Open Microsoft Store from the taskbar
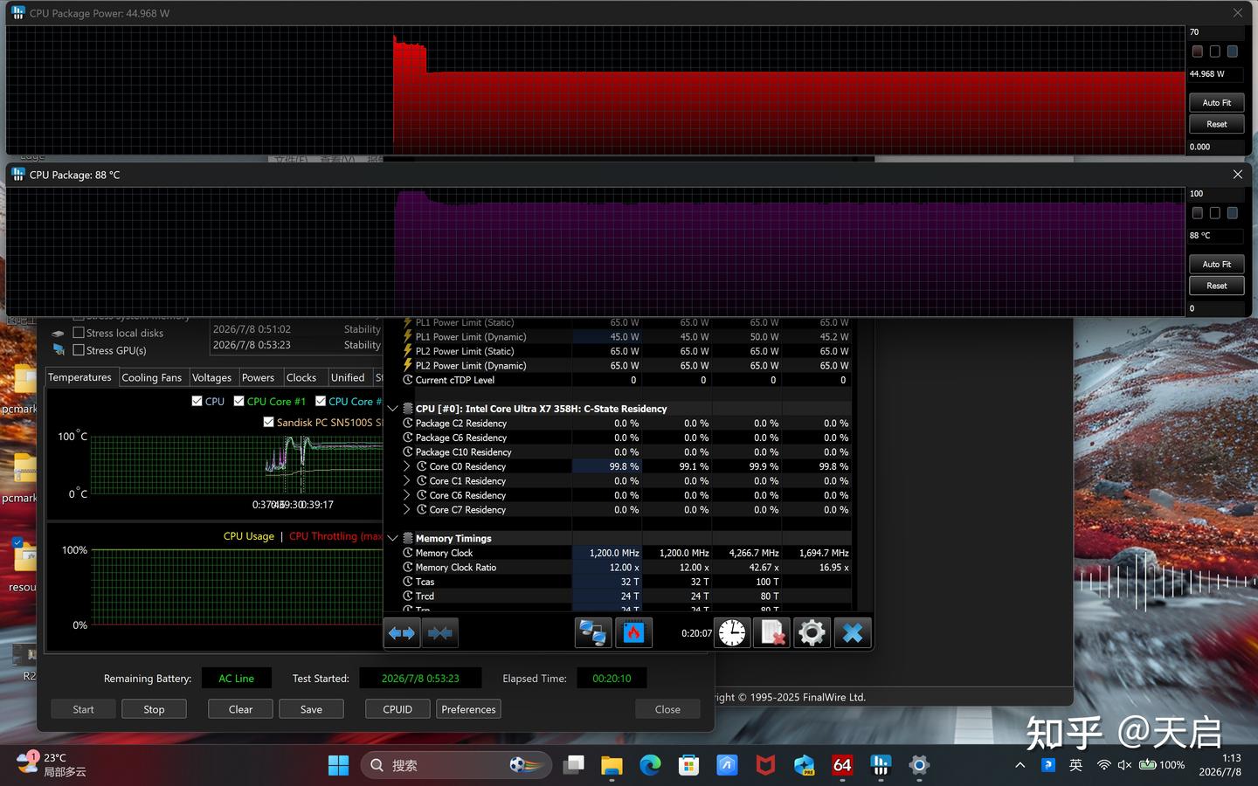Screen dimensions: 1258x786 pos(688,766)
